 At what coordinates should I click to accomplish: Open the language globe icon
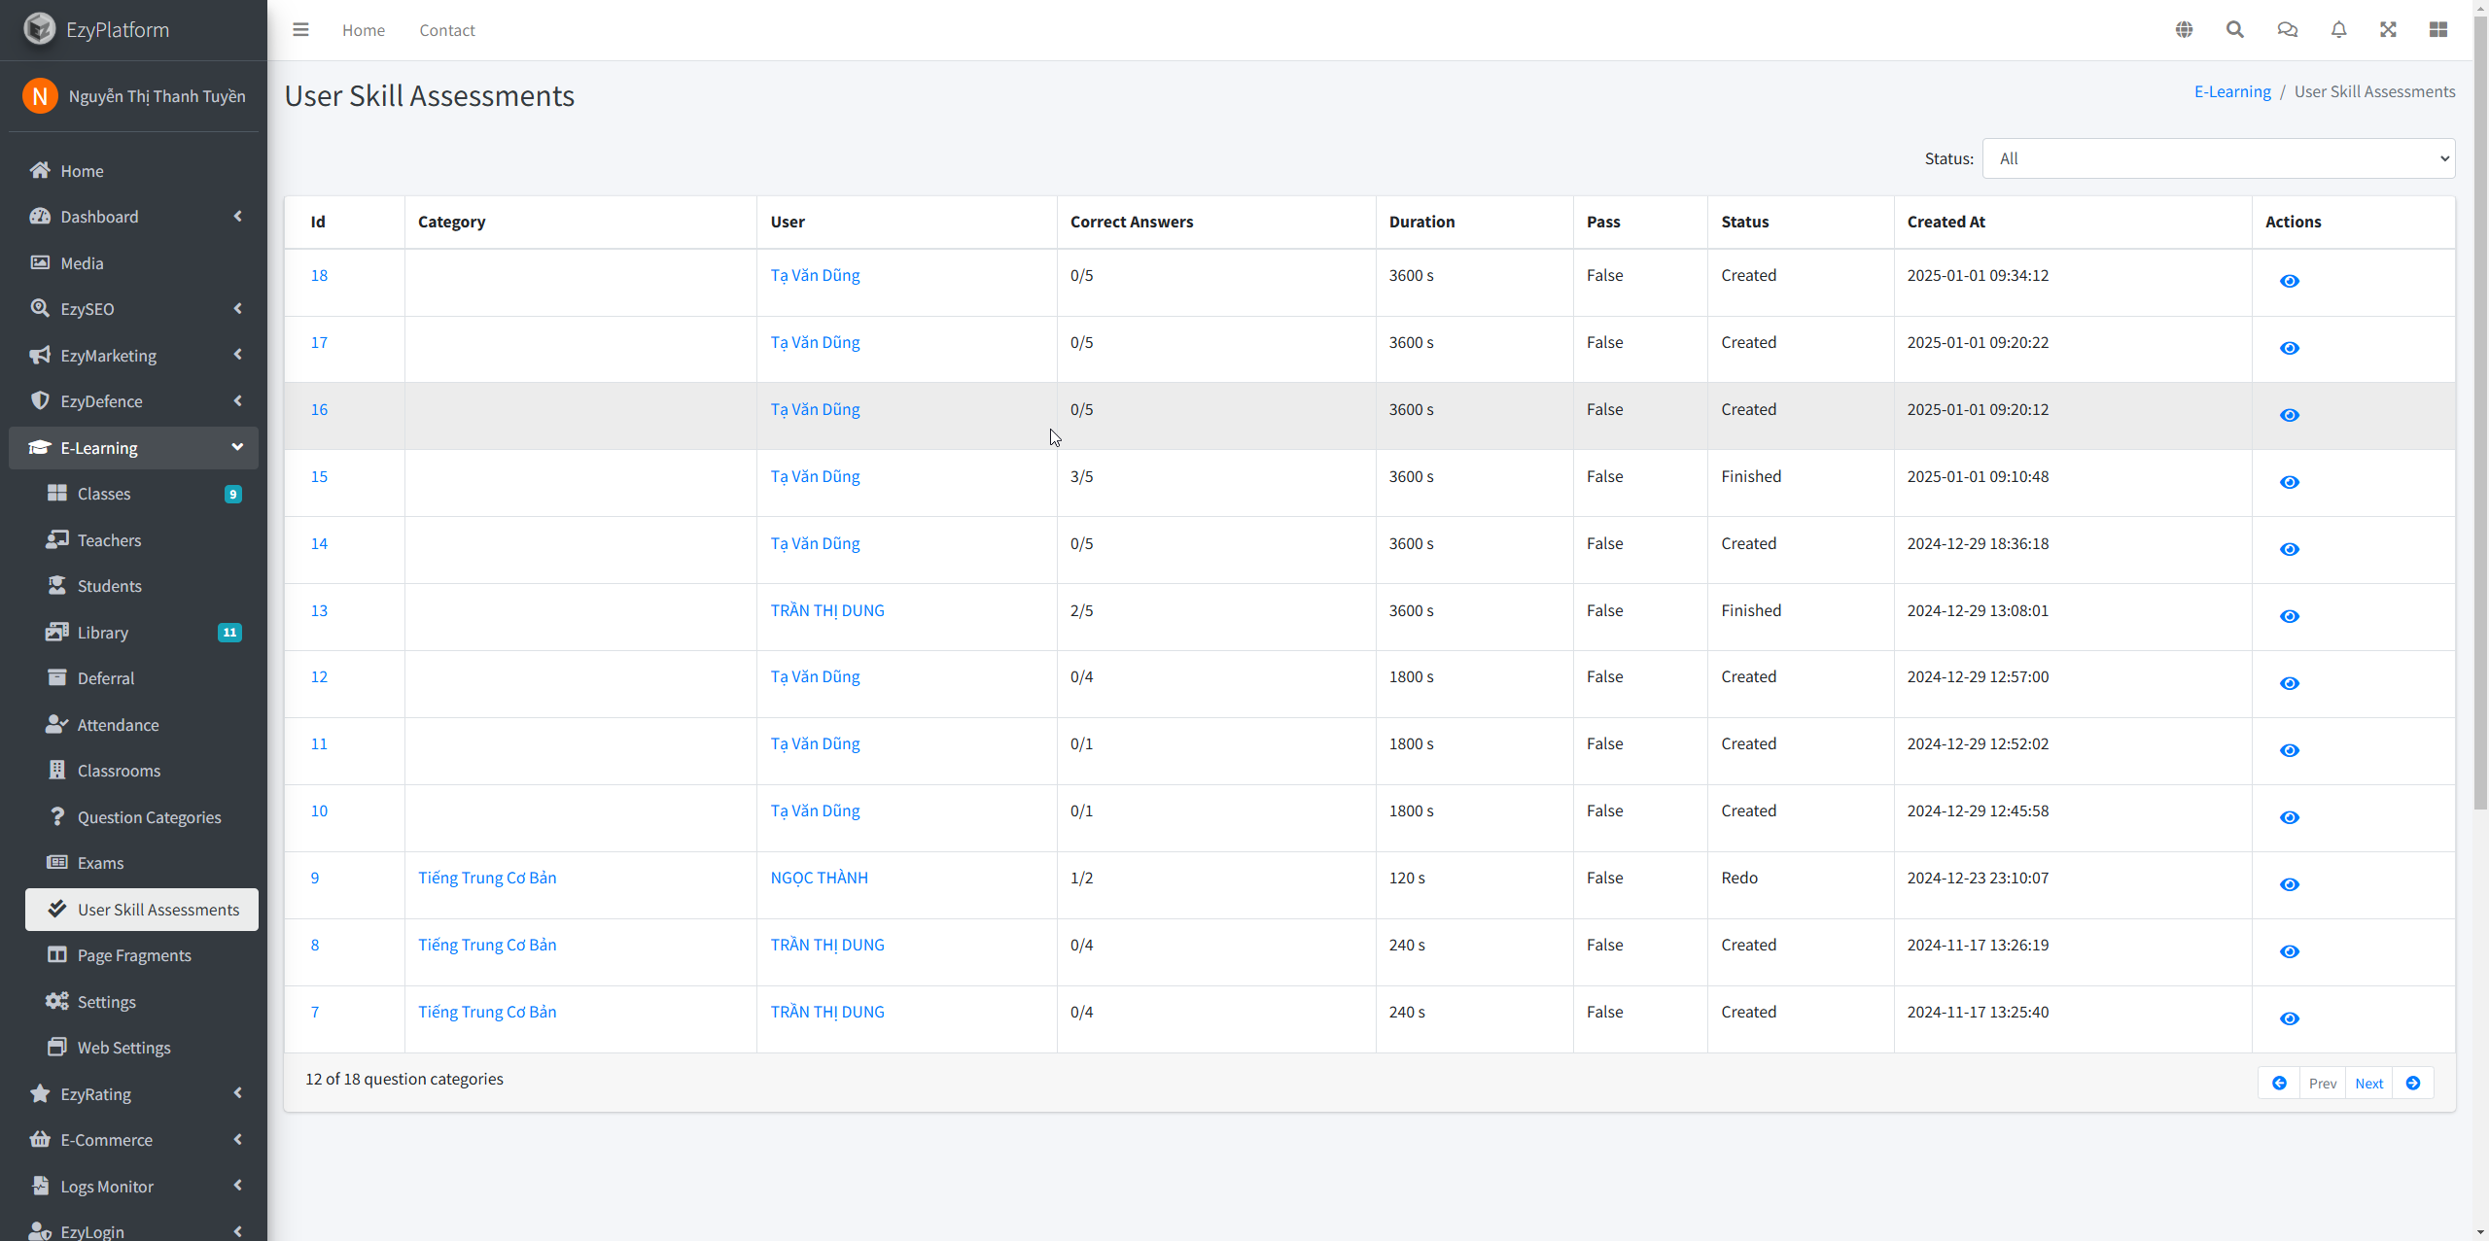point(2184,30)
